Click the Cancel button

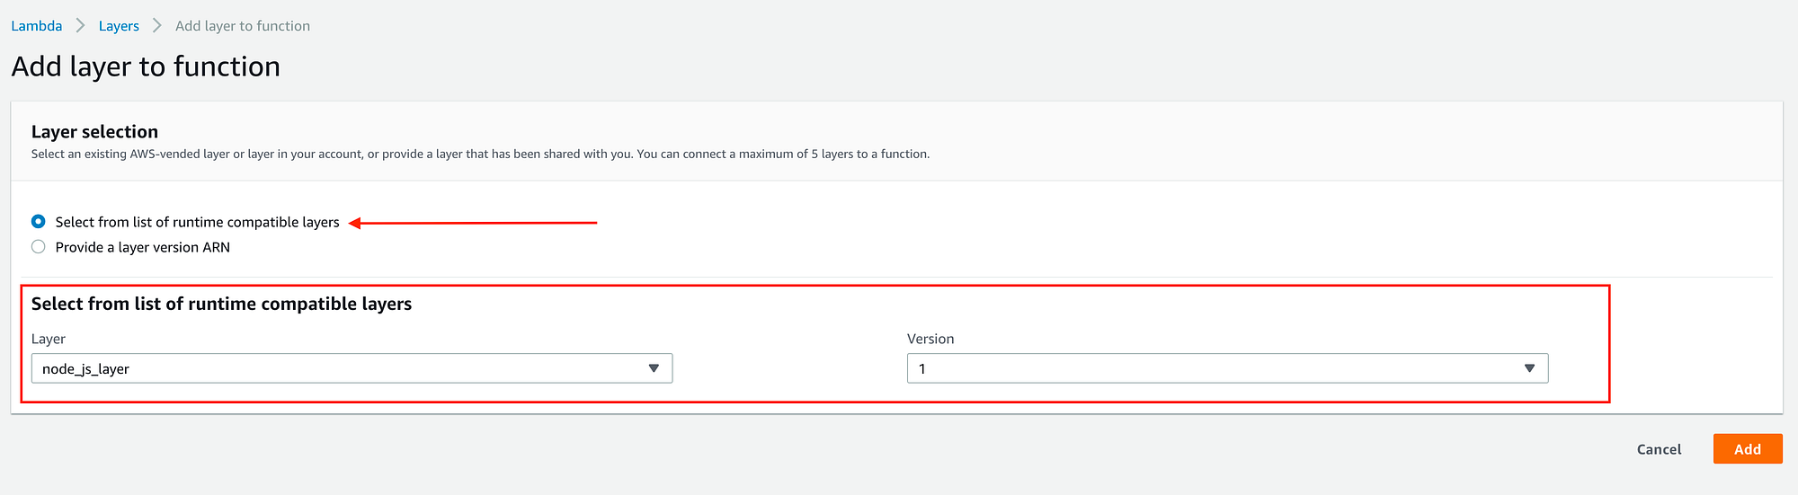(1659, 449)
